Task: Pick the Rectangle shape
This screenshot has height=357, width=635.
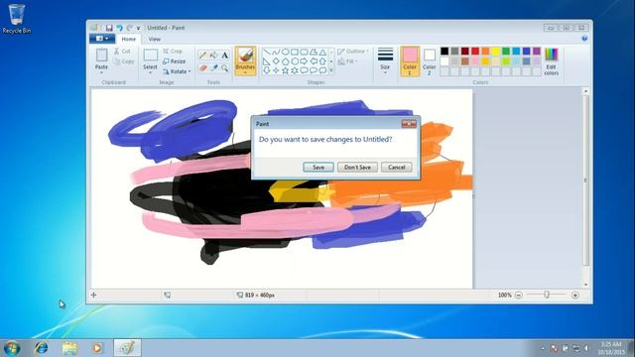Action: [295, 52]
